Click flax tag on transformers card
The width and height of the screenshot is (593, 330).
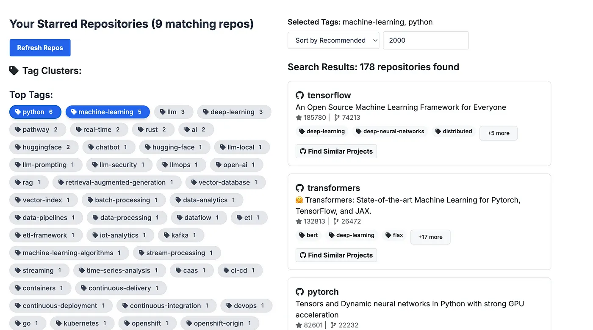[394, 235]
